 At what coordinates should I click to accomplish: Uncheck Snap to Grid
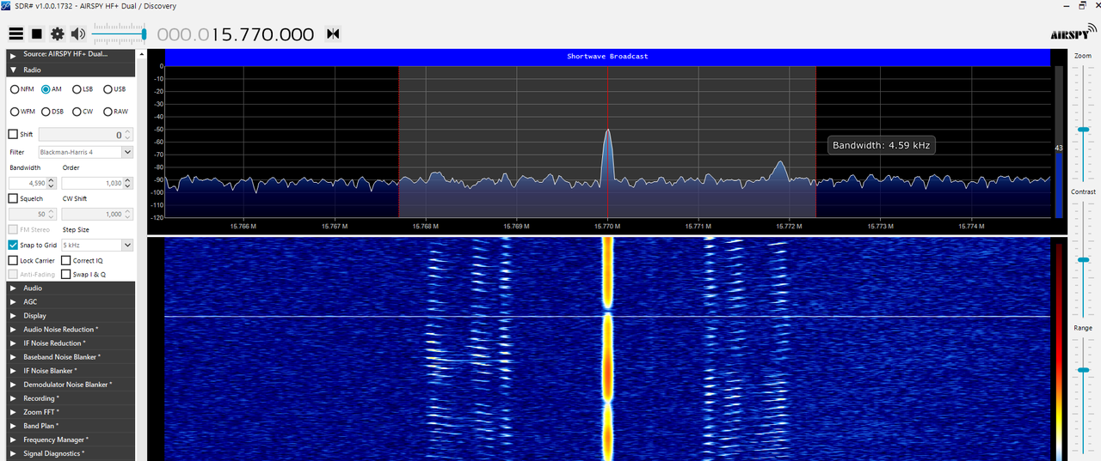[x=13, y=245]
